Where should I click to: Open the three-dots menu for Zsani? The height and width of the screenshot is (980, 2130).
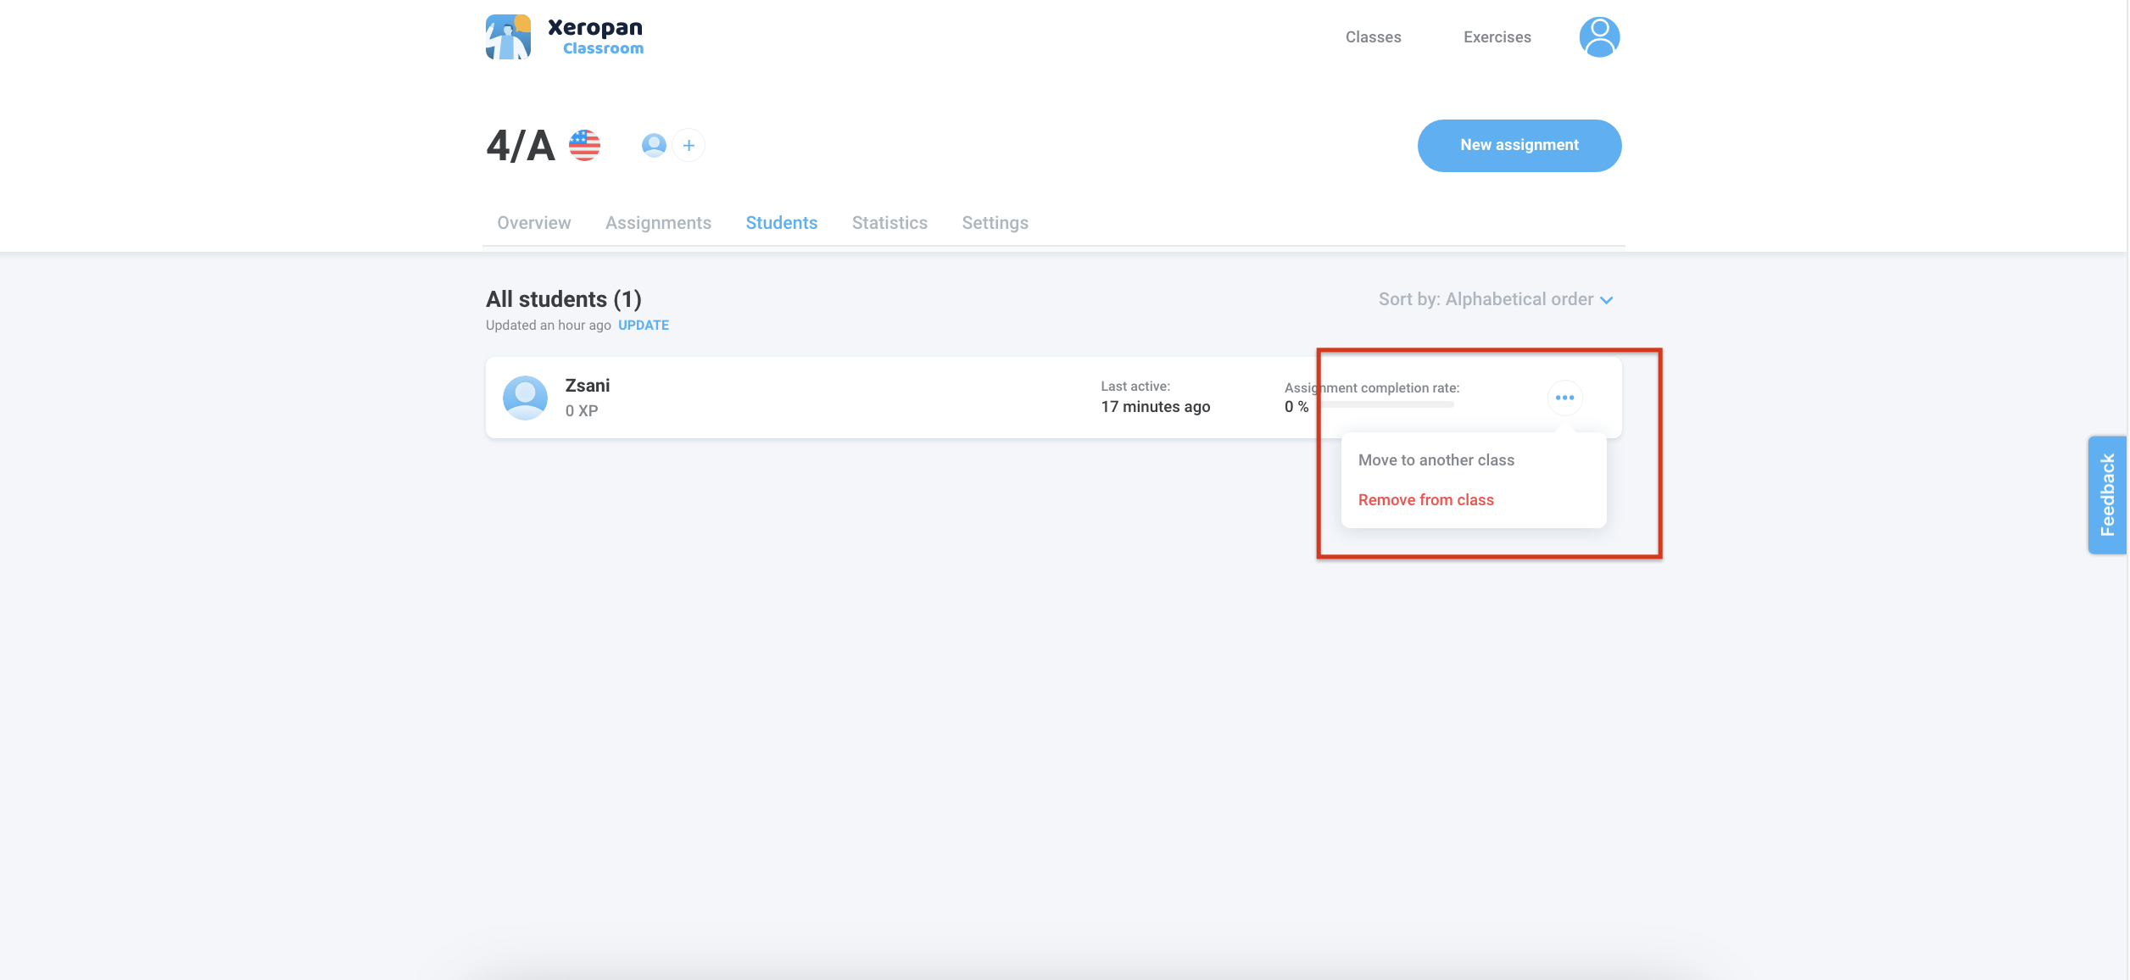point(1564,398)
